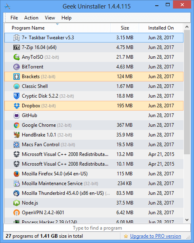This screenshot has width=194, height=243.
Task: Click the 7-Zip program icon
Action: (x=17, y=47)
